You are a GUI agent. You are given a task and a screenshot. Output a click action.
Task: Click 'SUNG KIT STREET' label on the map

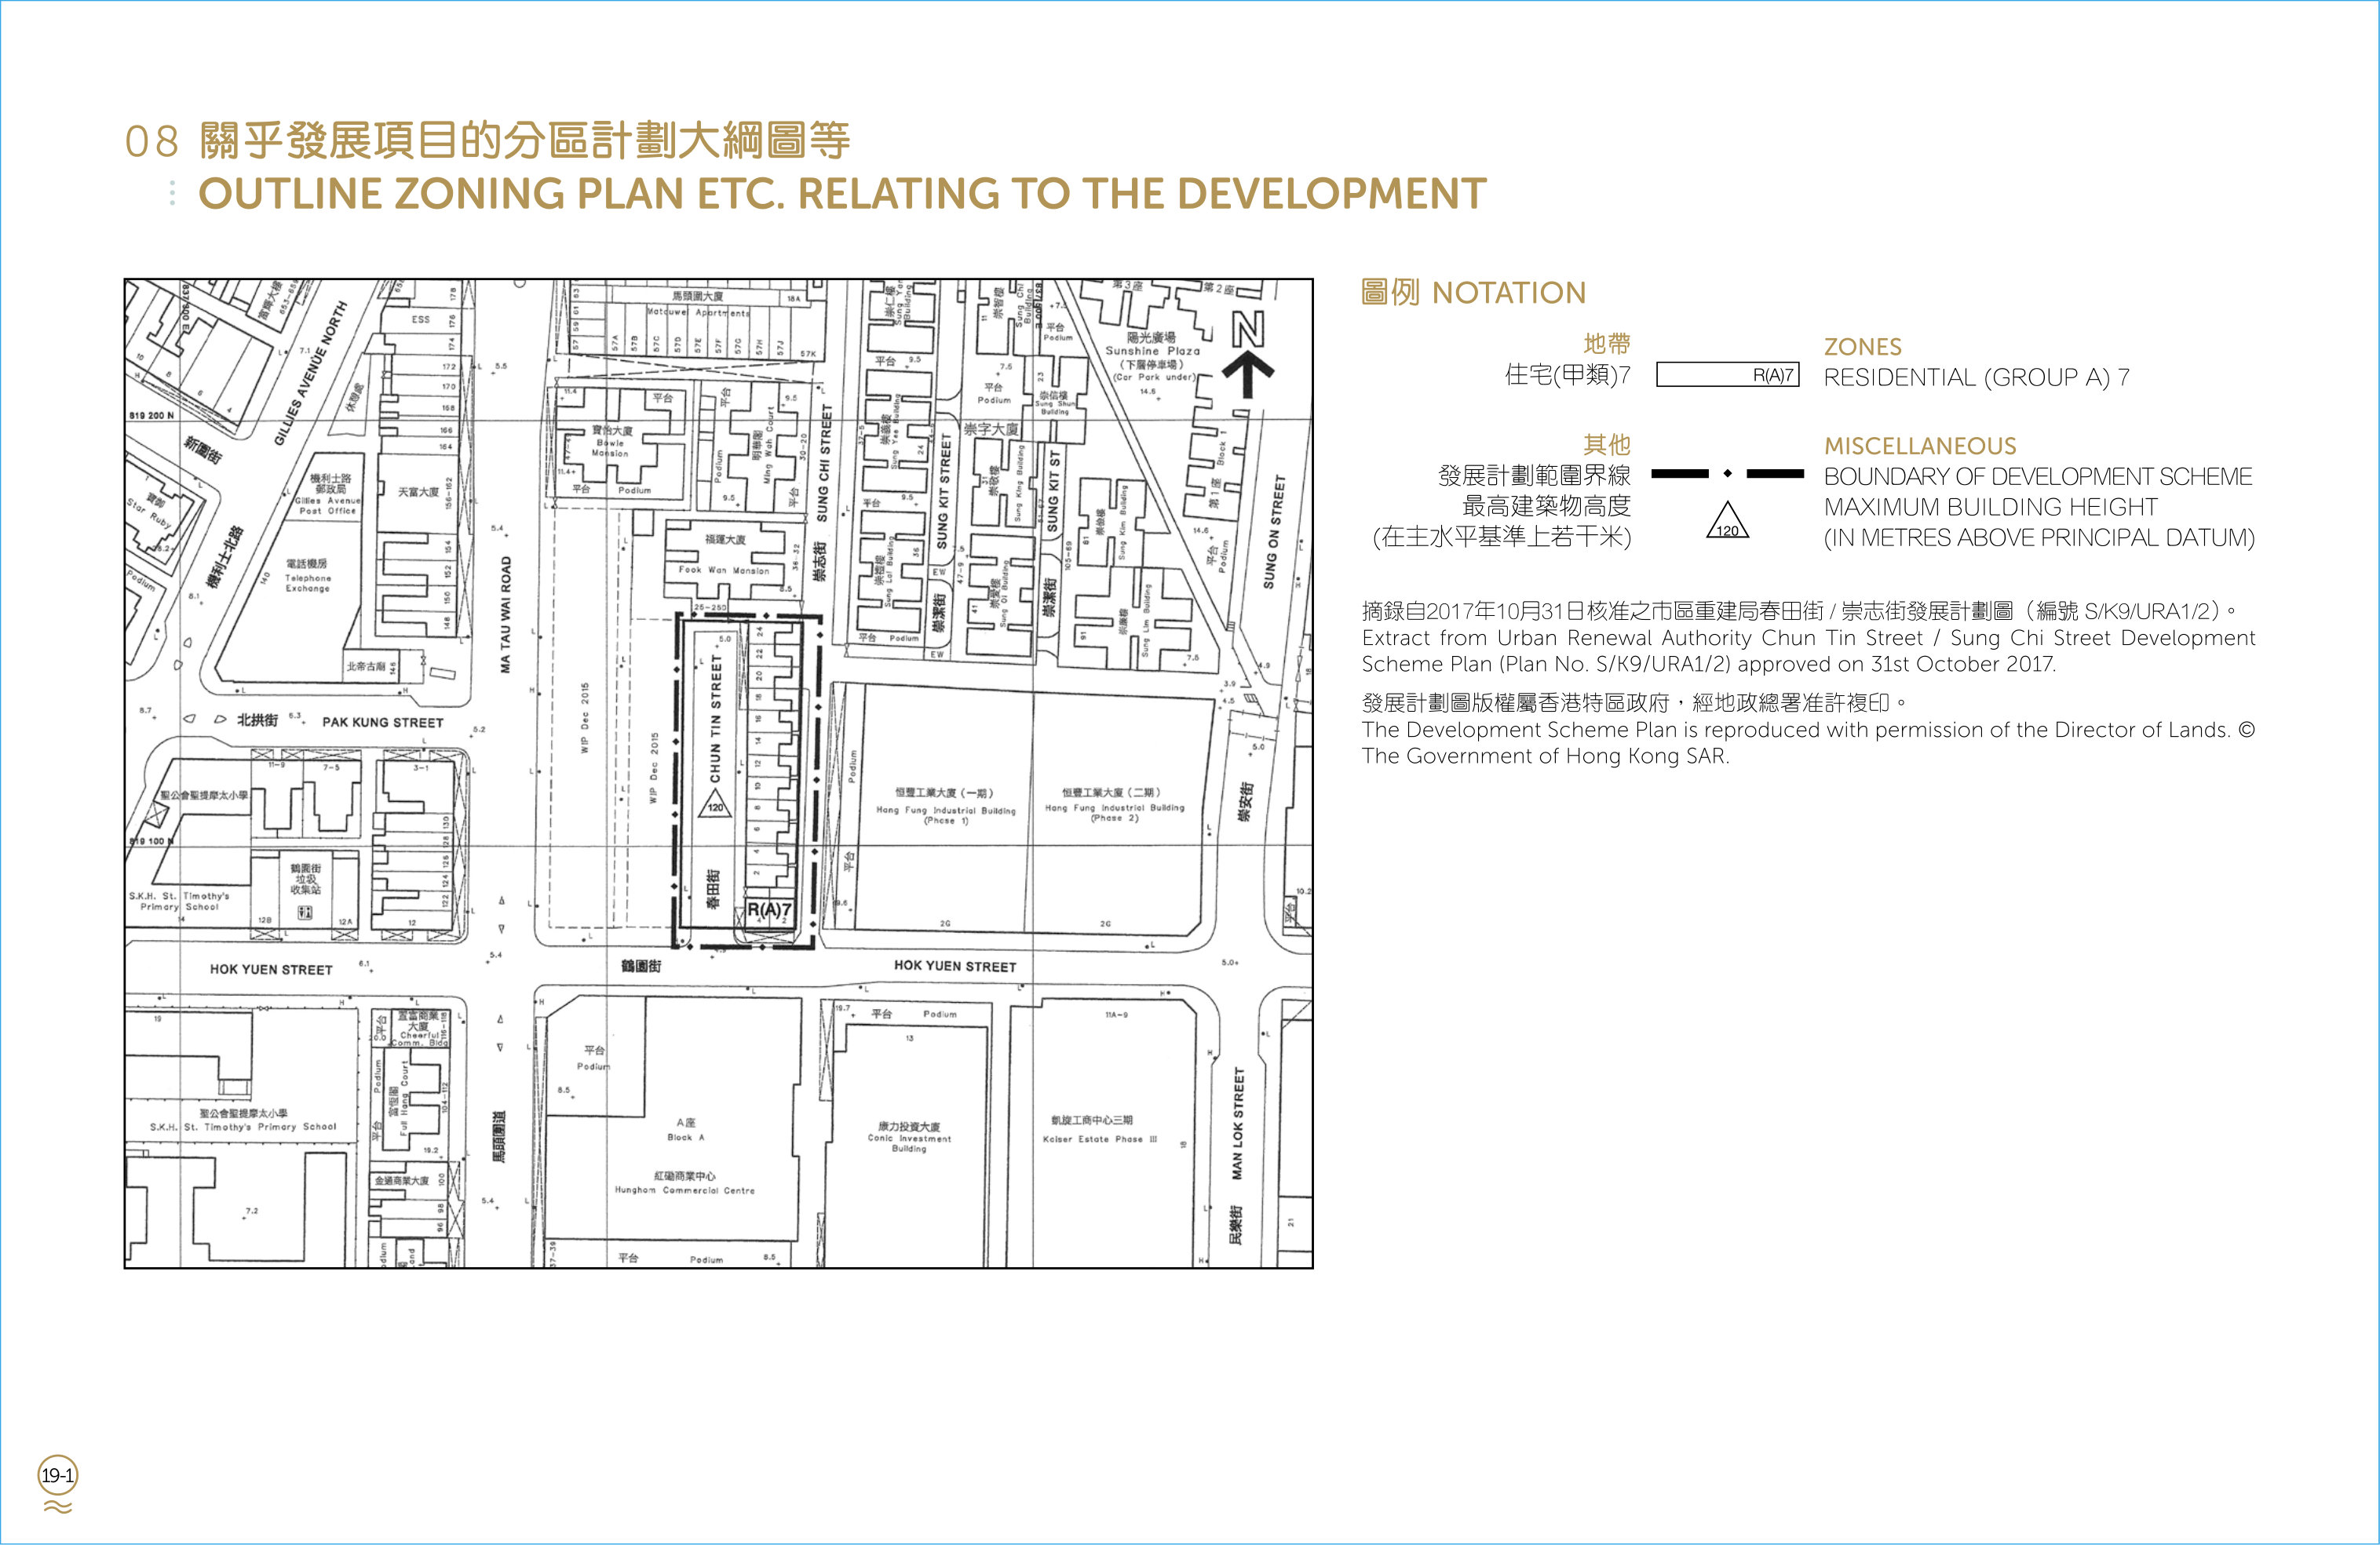point(943,490)
